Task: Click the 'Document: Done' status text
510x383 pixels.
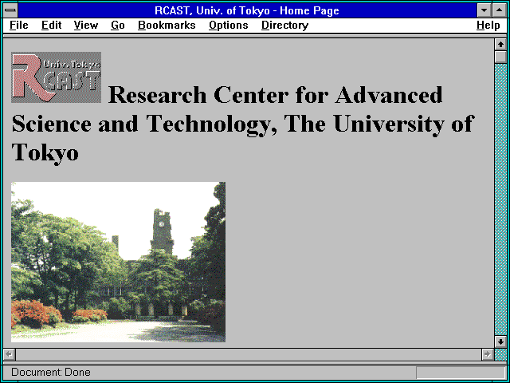Action: (51, 372)
